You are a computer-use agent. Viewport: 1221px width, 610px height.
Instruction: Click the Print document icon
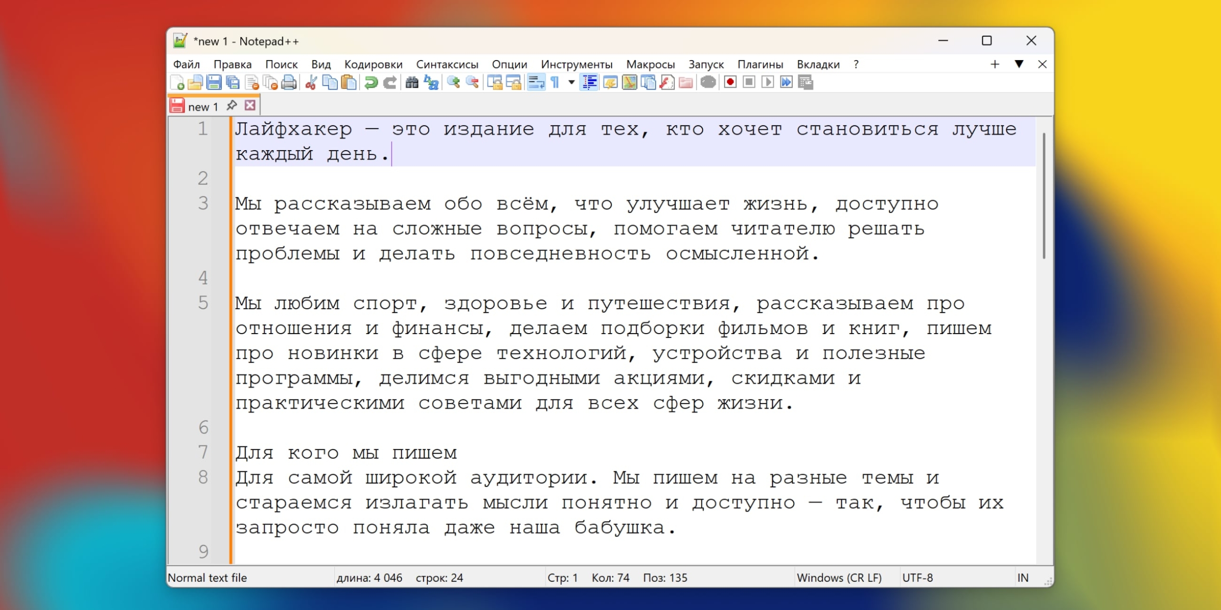click(x=289, y=82)
